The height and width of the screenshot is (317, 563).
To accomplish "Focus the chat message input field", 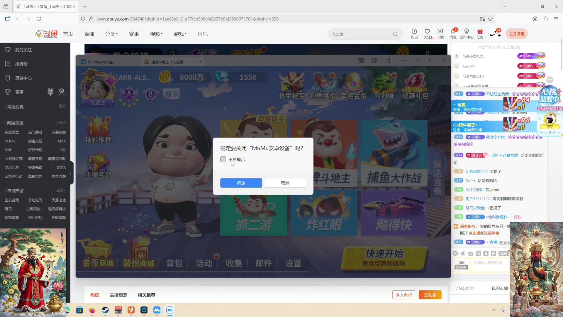I will [490, 265].
